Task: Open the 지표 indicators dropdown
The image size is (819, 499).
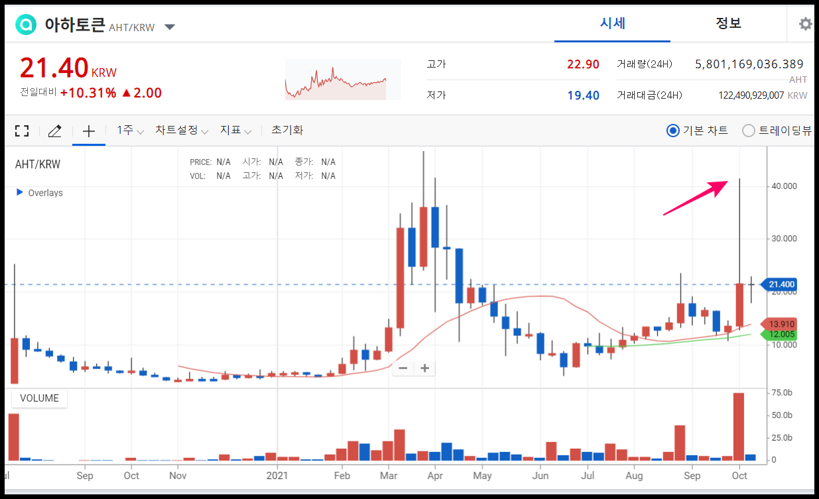Action: [x=236, y=131]
